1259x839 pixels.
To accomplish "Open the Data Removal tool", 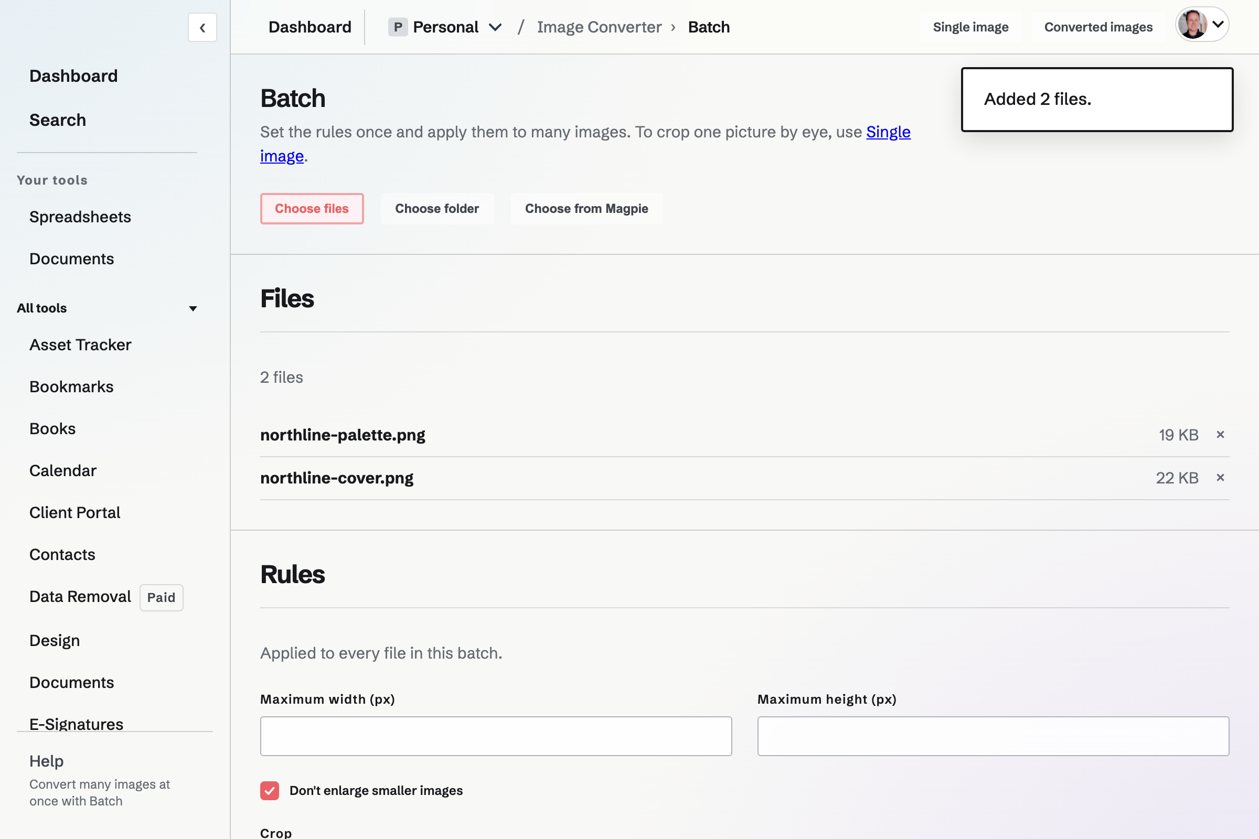I will [80, 597].
